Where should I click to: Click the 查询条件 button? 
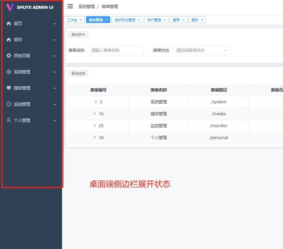[x=78, y=35]
